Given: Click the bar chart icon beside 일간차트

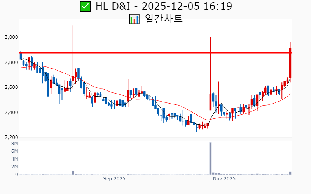Looking at the screenshot, I should [x=134, y=19].
